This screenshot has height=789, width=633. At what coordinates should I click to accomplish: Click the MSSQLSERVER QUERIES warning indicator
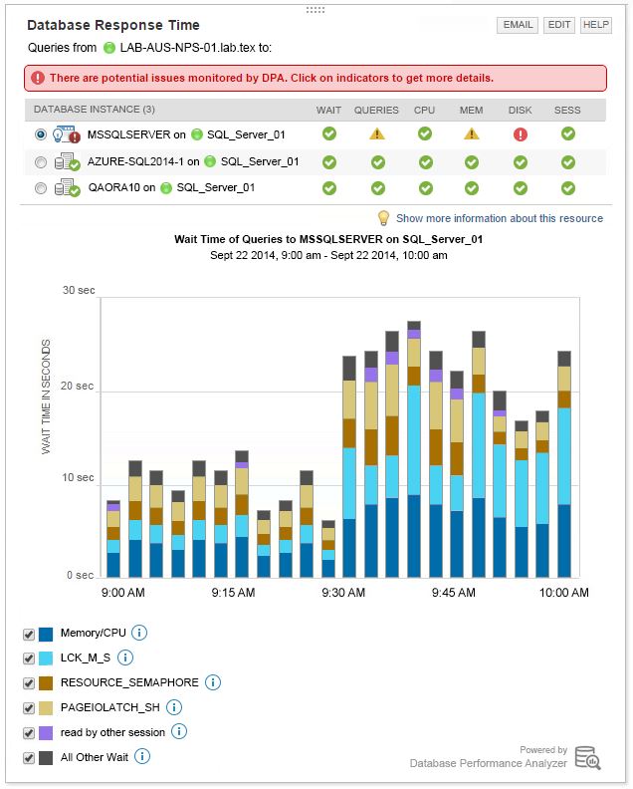coord(377,133)
